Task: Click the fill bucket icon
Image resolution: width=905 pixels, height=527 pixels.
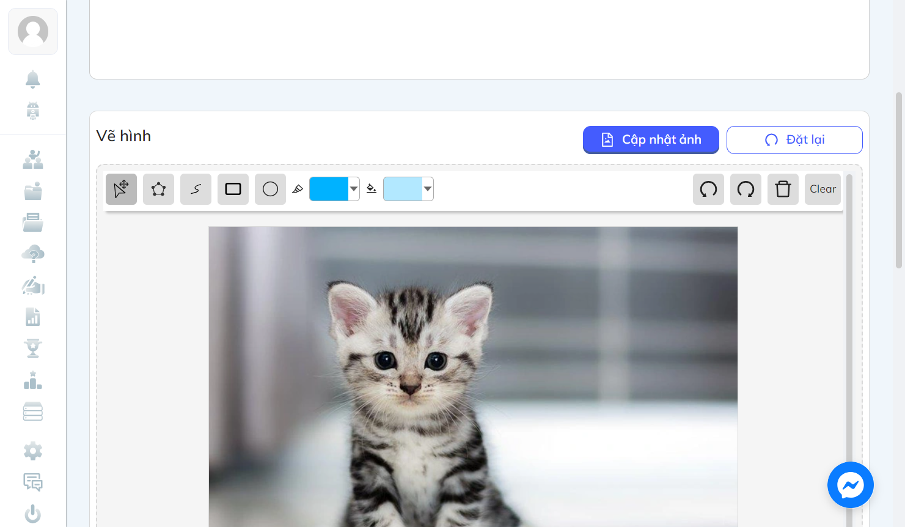Action: click(x=372, y=189)
